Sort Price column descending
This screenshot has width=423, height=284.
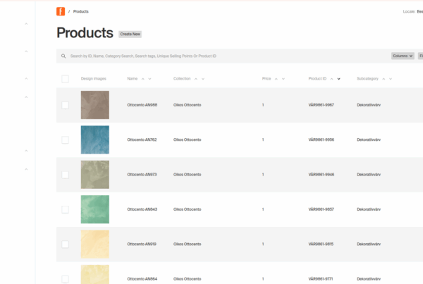283,79
